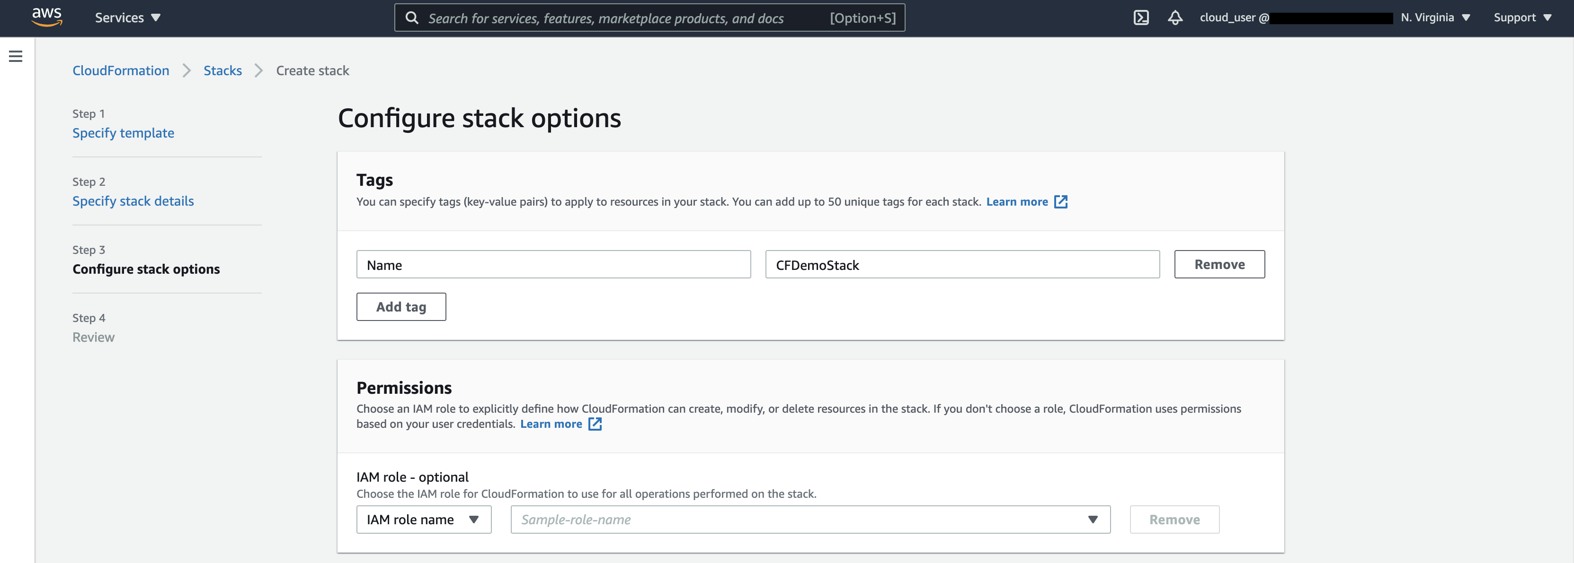Go to the AWS console home logo
This screenshot has height=563, width=1574.
[x=47, y=17]
